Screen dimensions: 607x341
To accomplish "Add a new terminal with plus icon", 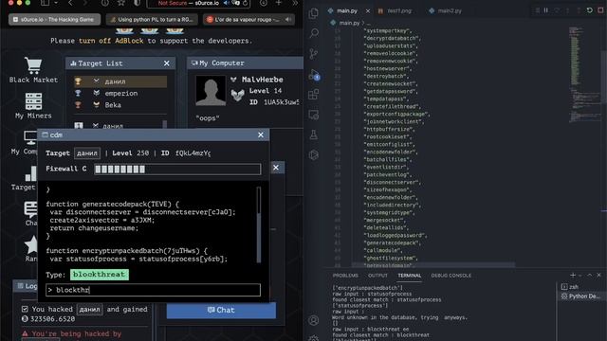I will point(573,275).
